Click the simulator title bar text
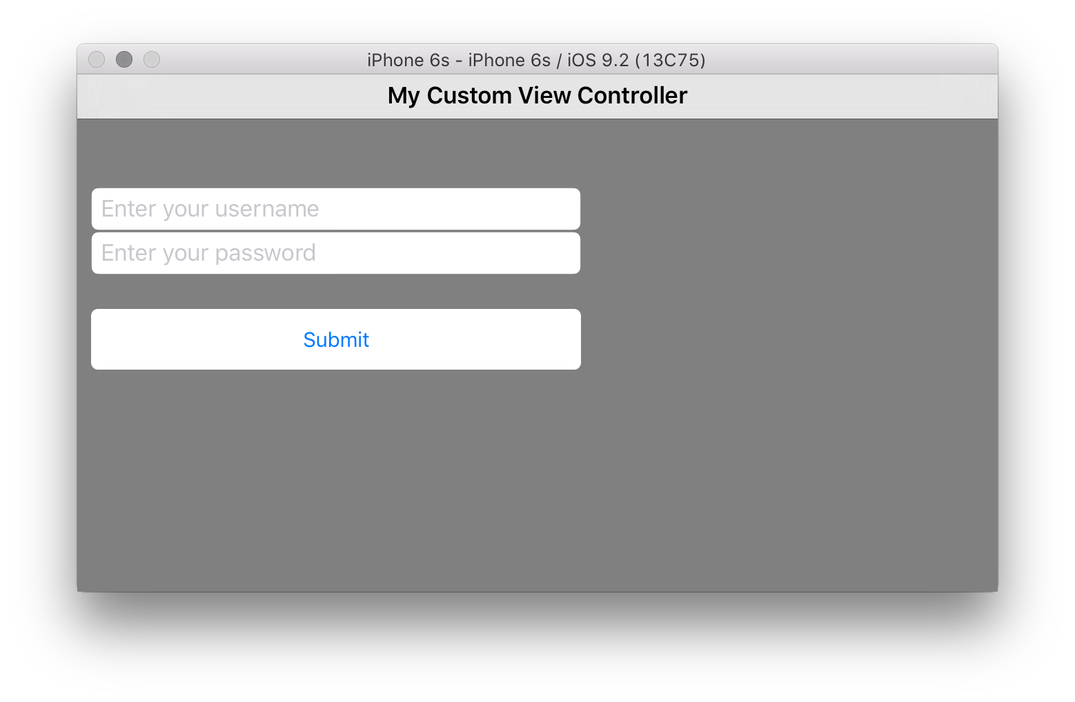 pyautogui.click(x=536, y=60)
